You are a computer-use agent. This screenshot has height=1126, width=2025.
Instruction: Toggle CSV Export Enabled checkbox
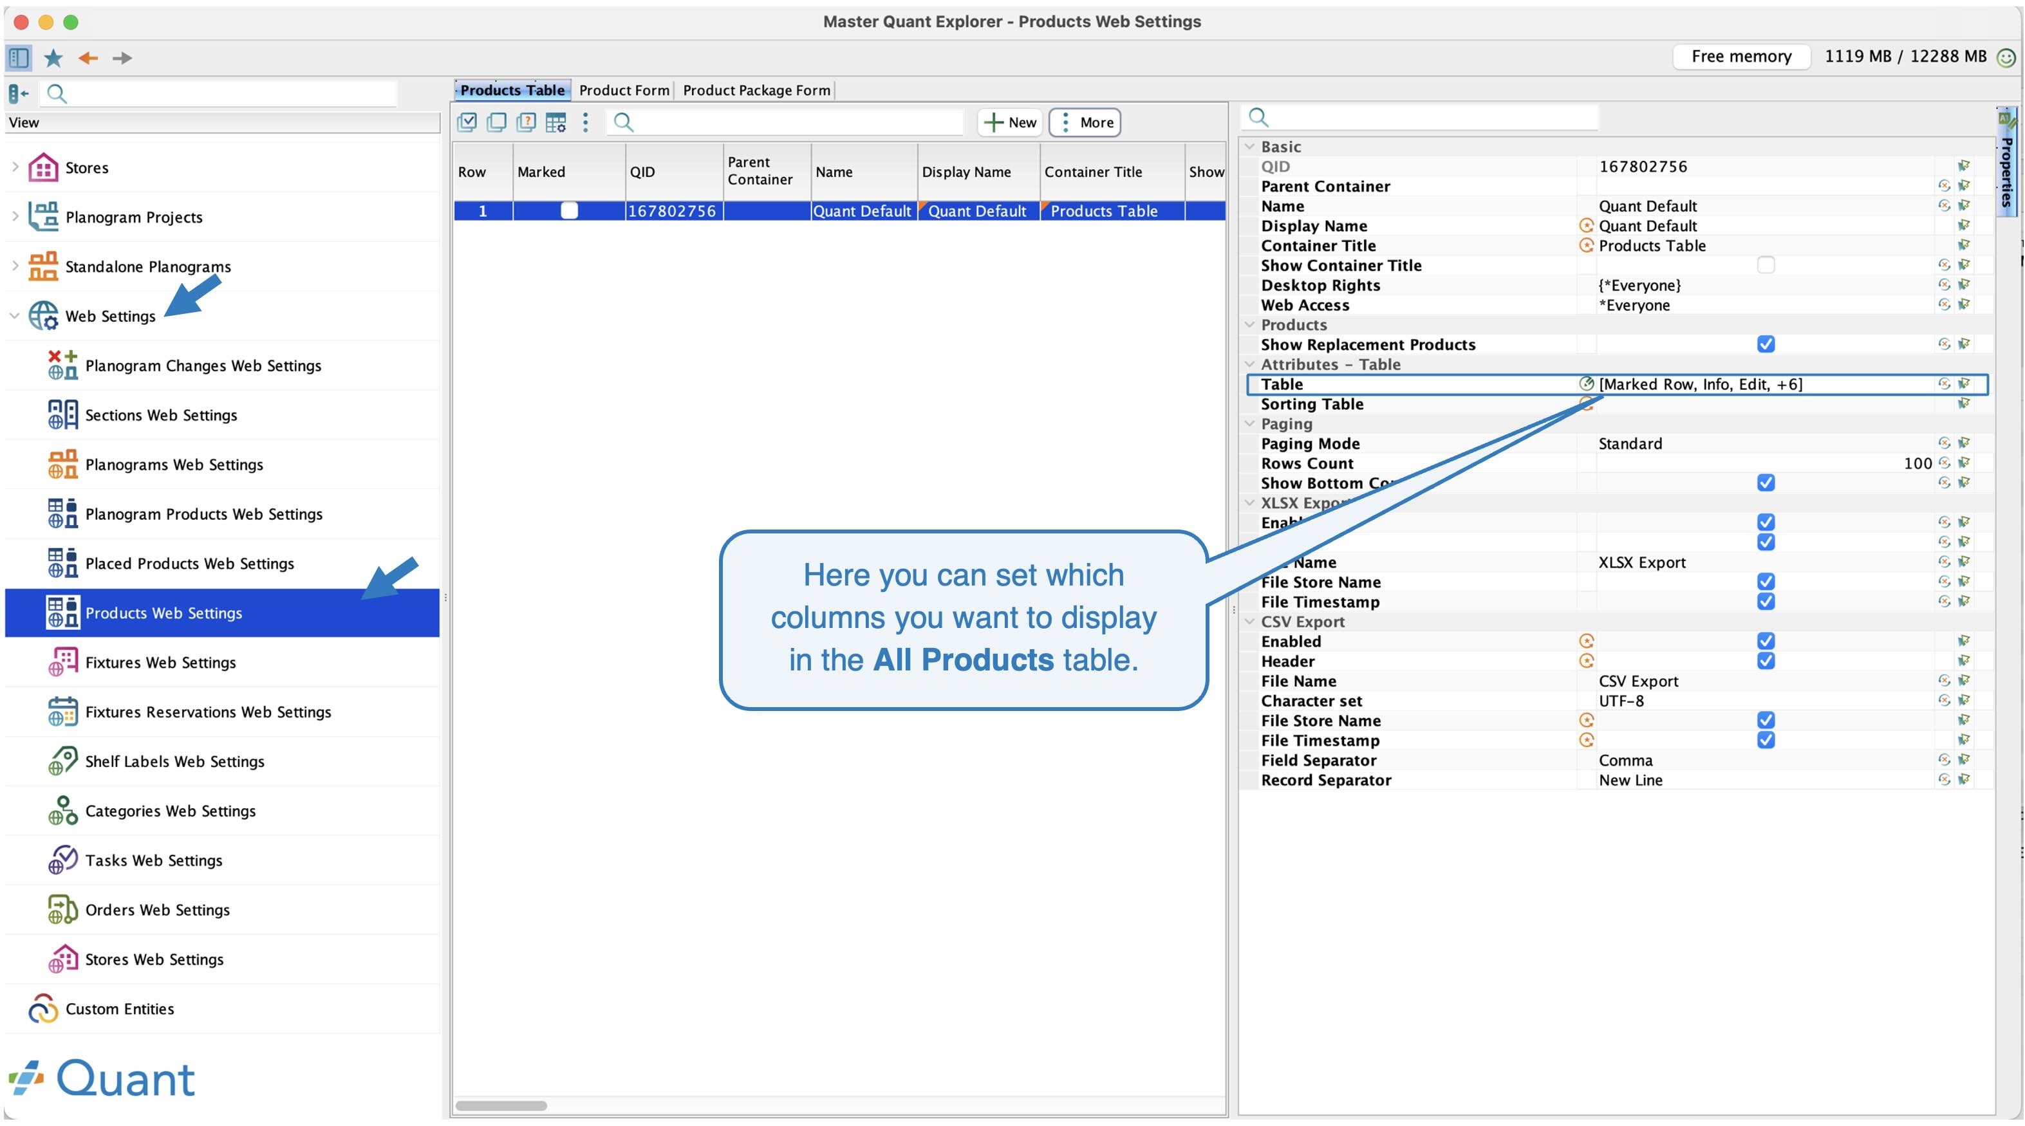[1766, 641]
